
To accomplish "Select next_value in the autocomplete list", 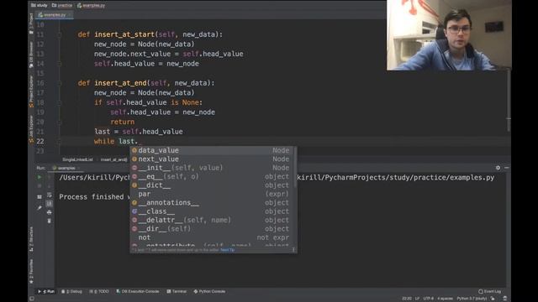I will (x=212, y=159).
